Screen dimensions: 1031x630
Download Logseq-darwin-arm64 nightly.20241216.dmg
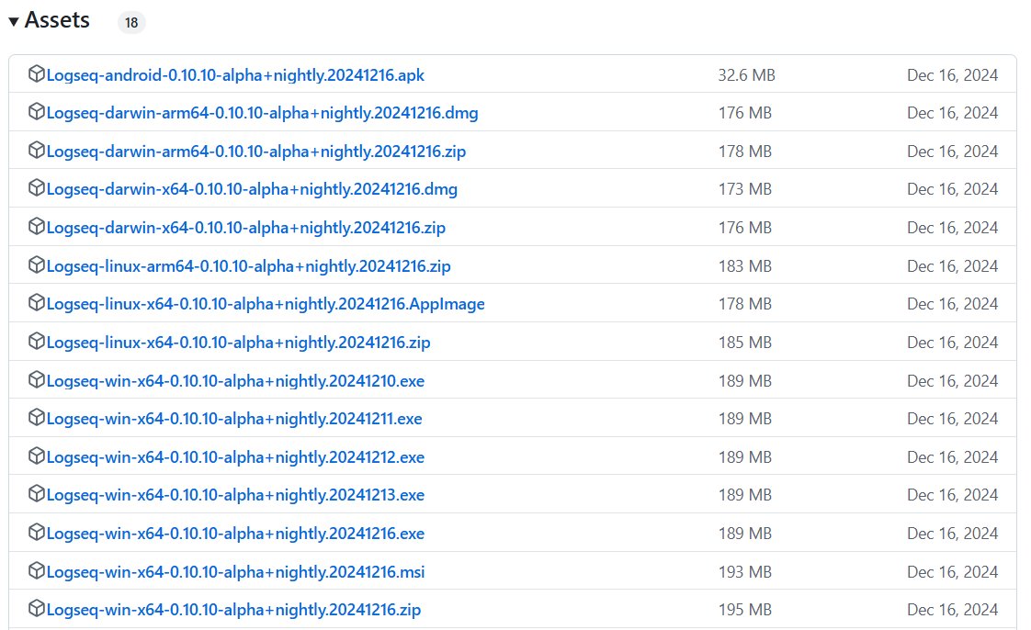pyautogui.click(x=263, y=113)
